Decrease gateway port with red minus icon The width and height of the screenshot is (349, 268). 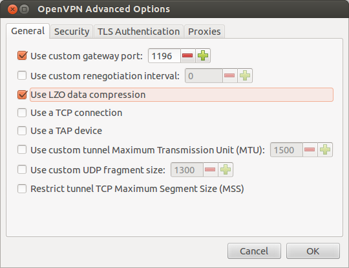(187, 55)
